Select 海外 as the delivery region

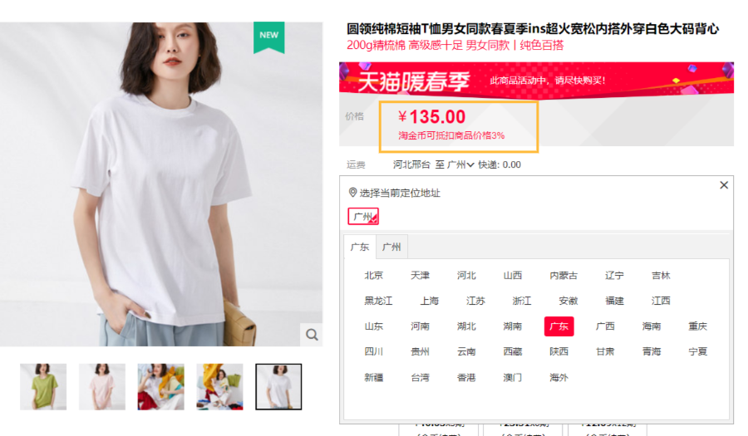[559, 377]
